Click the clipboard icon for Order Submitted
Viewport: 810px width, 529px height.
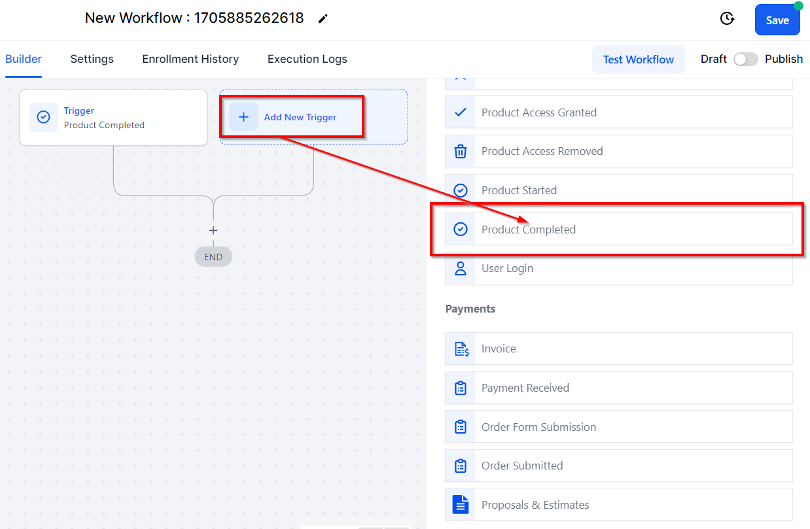click(x=461, y=466)
